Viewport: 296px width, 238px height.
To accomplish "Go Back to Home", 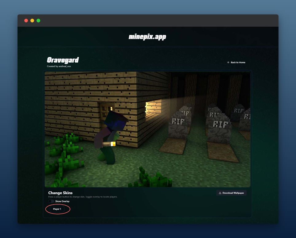I will (x=236, y=63).
